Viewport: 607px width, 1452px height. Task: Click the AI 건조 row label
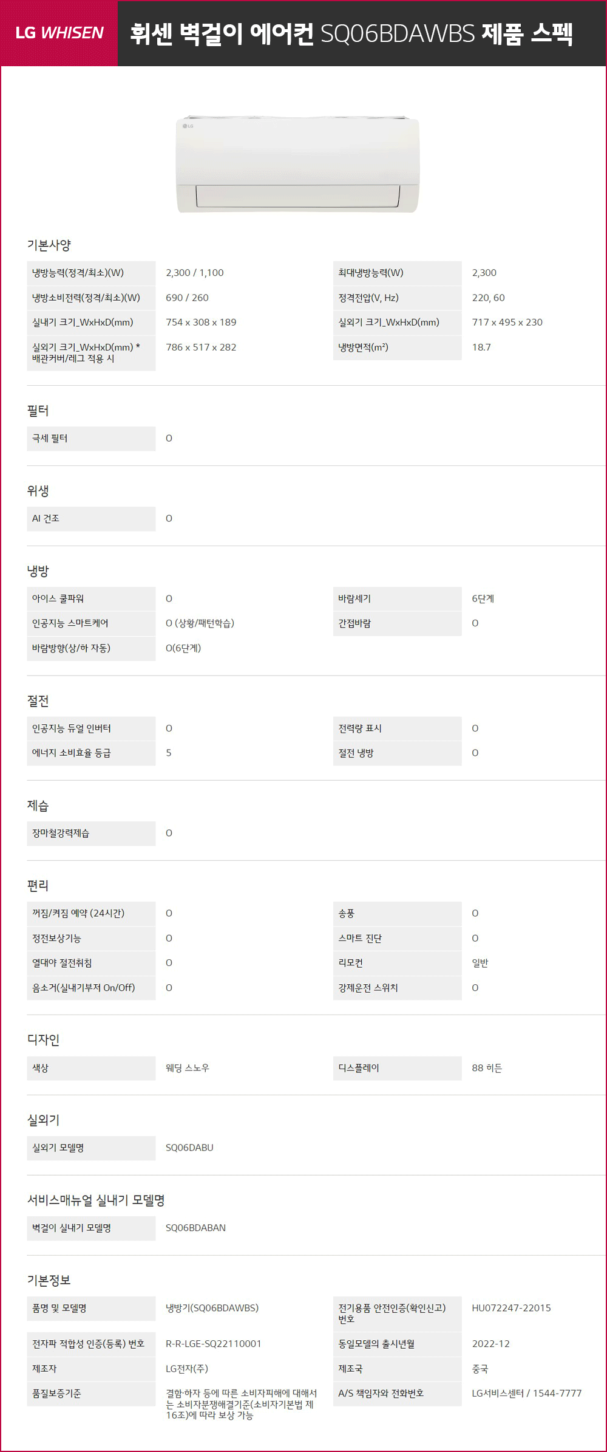click(x=91, y=519)
